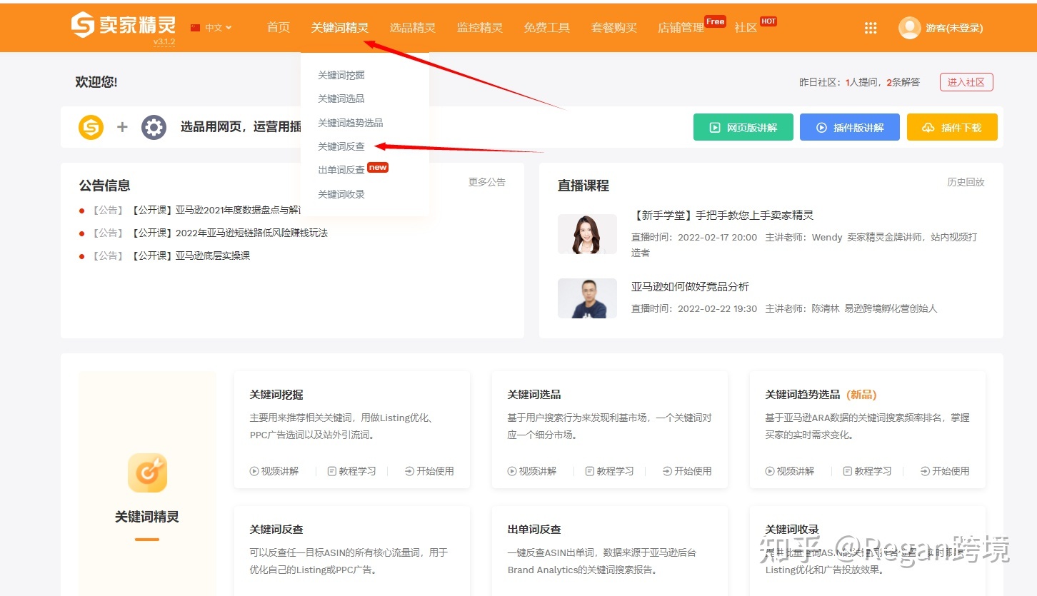The height and width of the screenshot is (596, 1037).
Task: Click the 关键词精灵 target icon
Action: pos(147,473)
